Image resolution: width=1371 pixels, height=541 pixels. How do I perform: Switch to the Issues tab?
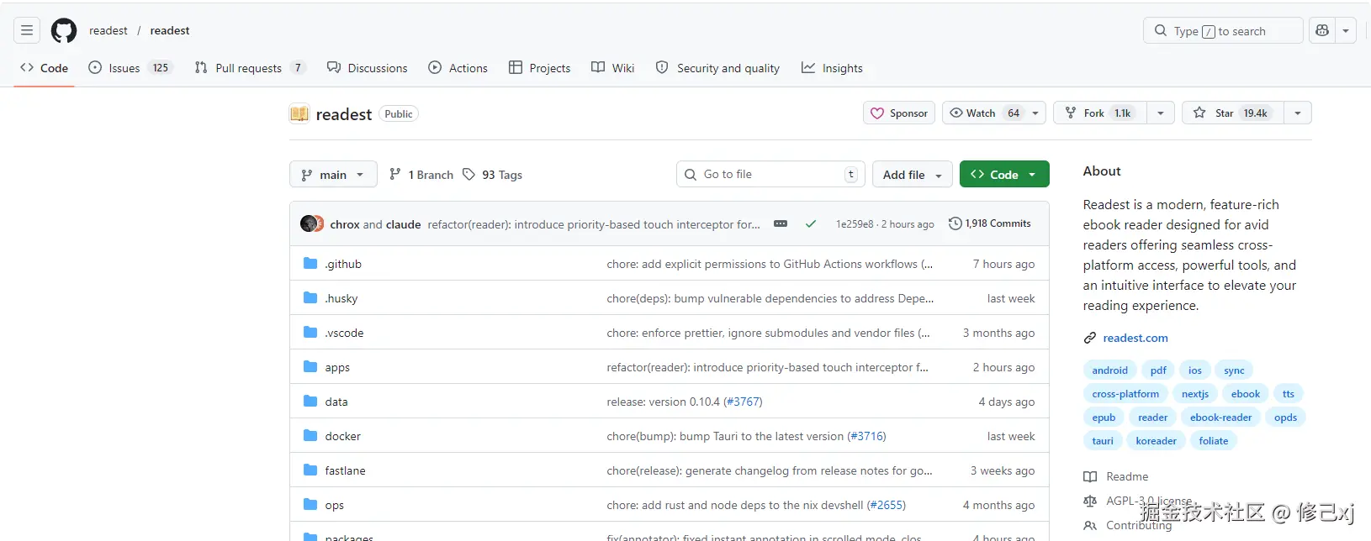click(124, 68)
